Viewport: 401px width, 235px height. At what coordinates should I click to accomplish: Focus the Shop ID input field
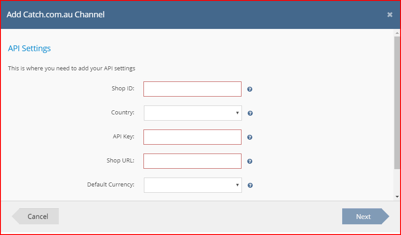(x=192, y=89)
